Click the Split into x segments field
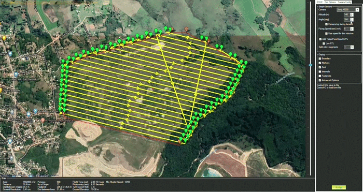 pyautogui.click(x=347, y=47)
